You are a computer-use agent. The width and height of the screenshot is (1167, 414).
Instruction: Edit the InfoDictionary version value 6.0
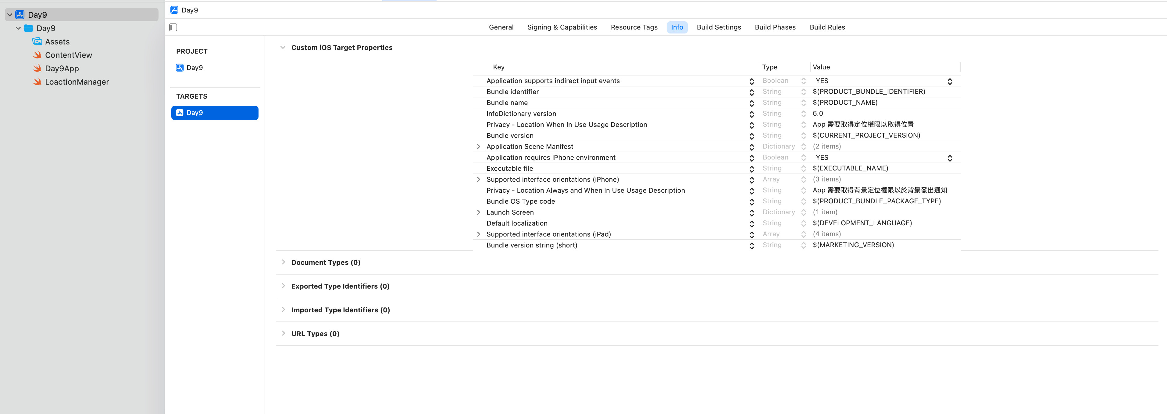click(818, 114)
